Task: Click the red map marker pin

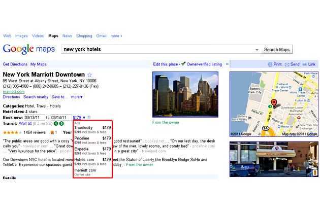Action: pos(274,103)
